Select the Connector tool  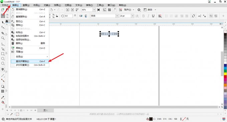[3, 80]
